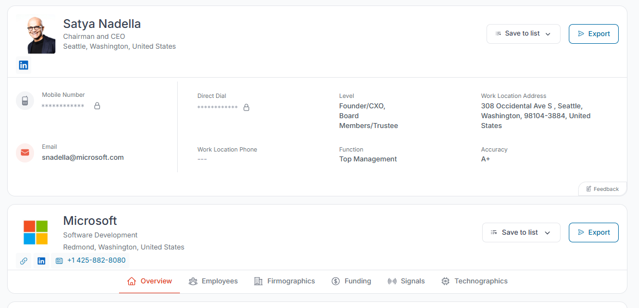Click the Top Management function value
The height and width of the screenshot is (308, 639).
[368, 159]
